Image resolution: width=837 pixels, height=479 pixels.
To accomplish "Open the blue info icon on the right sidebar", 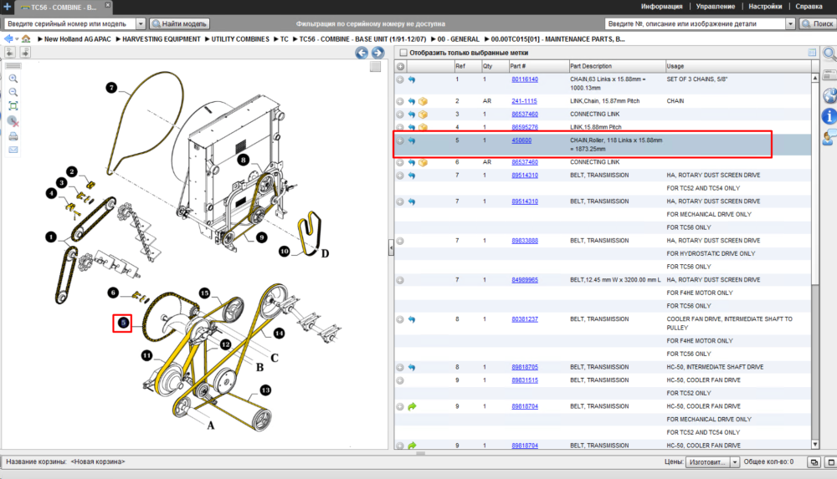I will 829,115.
